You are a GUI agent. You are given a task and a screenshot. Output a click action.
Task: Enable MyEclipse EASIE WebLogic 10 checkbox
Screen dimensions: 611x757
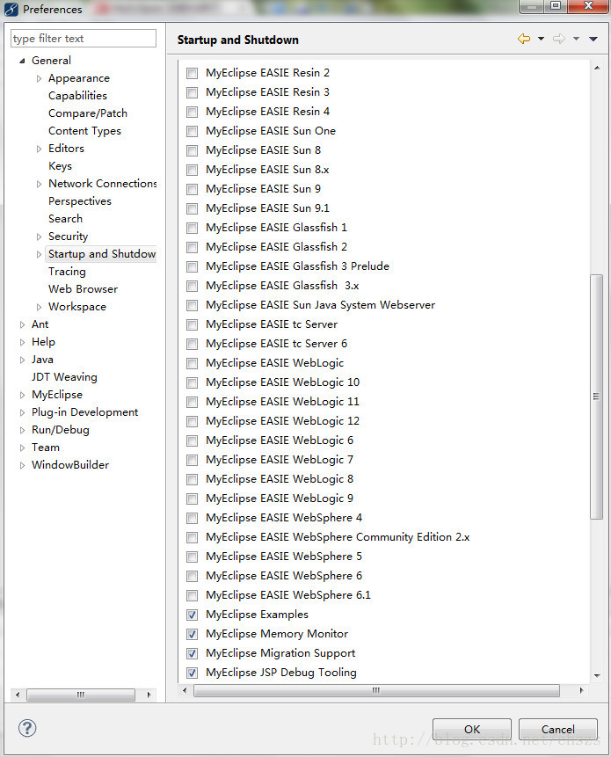(x=192, y=382)
